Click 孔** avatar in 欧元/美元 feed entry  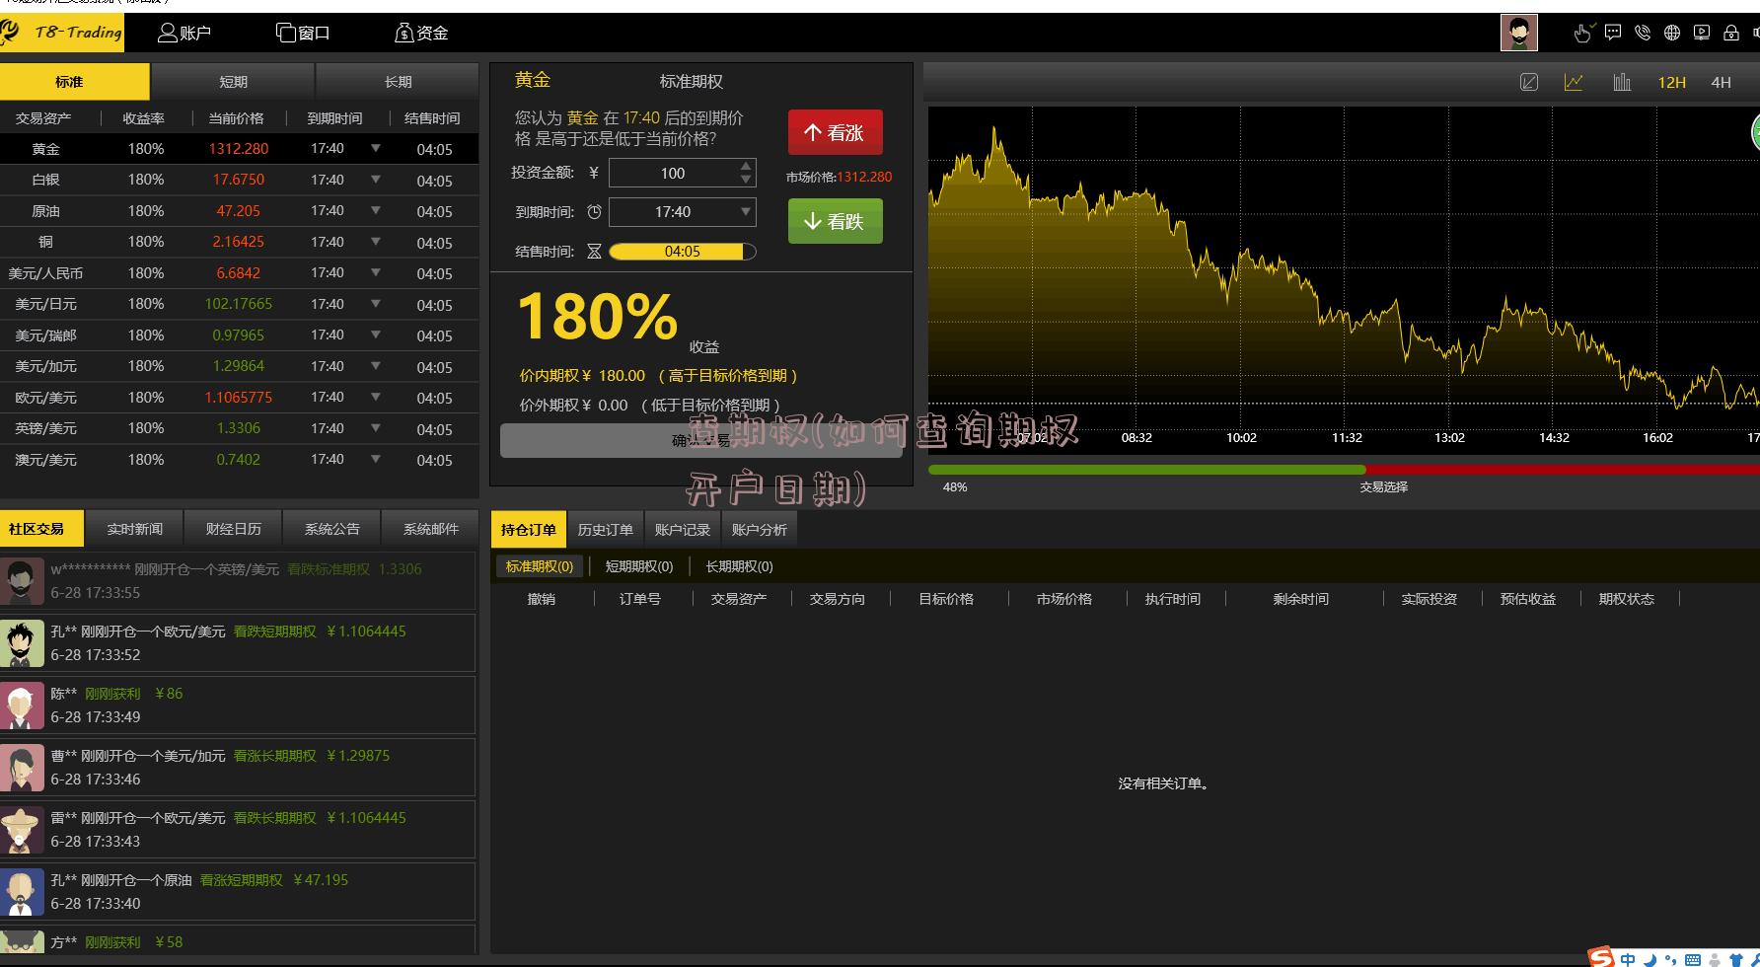(22, 643)
